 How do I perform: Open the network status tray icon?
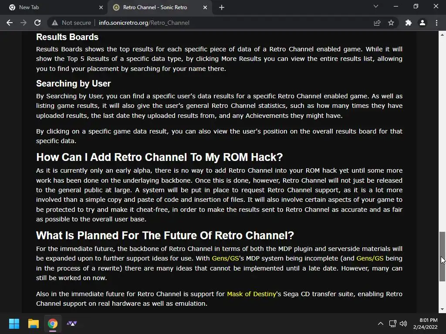[x=393, y=324]
